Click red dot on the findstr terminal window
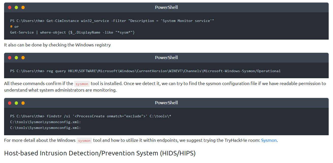The image size is (333, 163). pyautogui.click(x=10, y=103)
